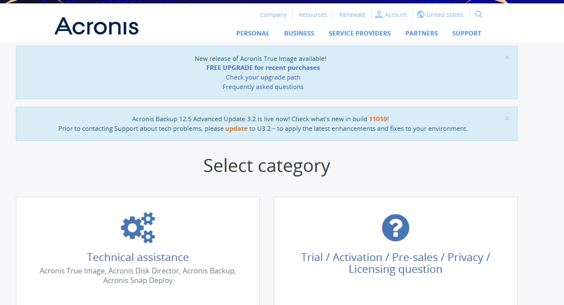The height and width of the screenshot is (305, 564).
Task: Click FREE UPGRADE for recent purchases link
Action: pyautogui.click(x=263, y=68)
